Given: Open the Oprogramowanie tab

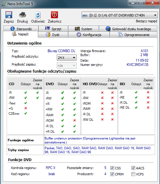Looking at the screenshot, I should (x=133, y=35).
